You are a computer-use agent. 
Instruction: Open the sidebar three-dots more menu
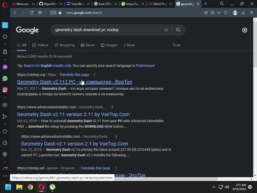(5, 176)
